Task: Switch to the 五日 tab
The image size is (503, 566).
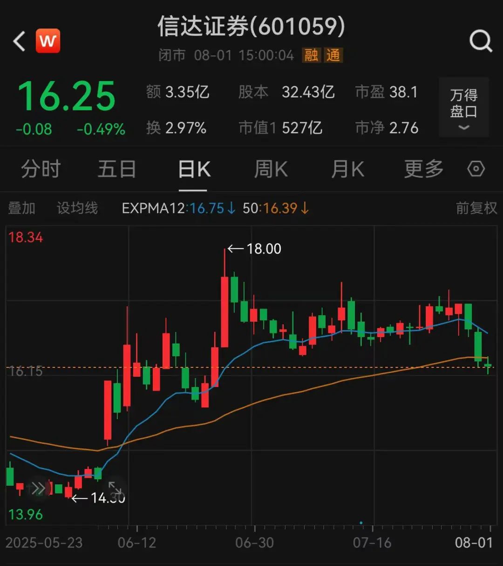Action: [x=116, y=169]
